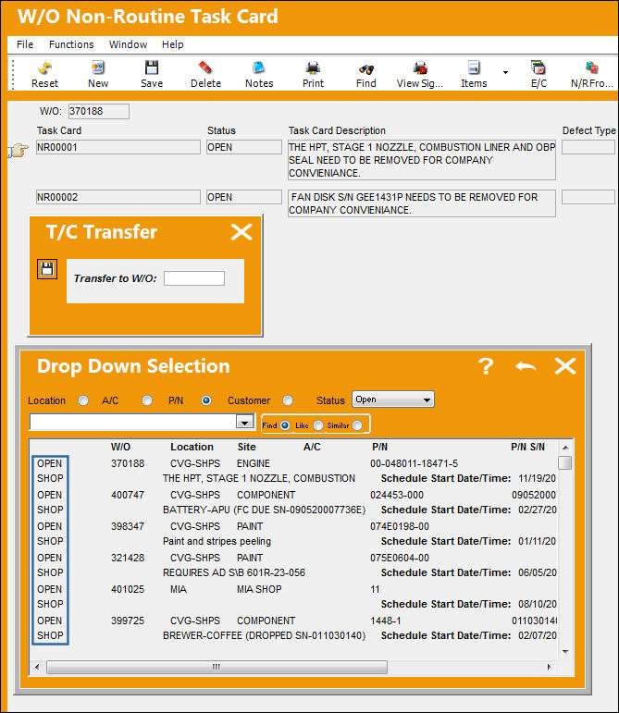Select the Location radio button

[83, 400]
